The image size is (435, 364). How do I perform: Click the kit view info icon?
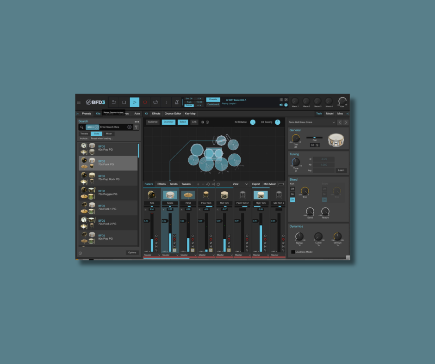207,122
